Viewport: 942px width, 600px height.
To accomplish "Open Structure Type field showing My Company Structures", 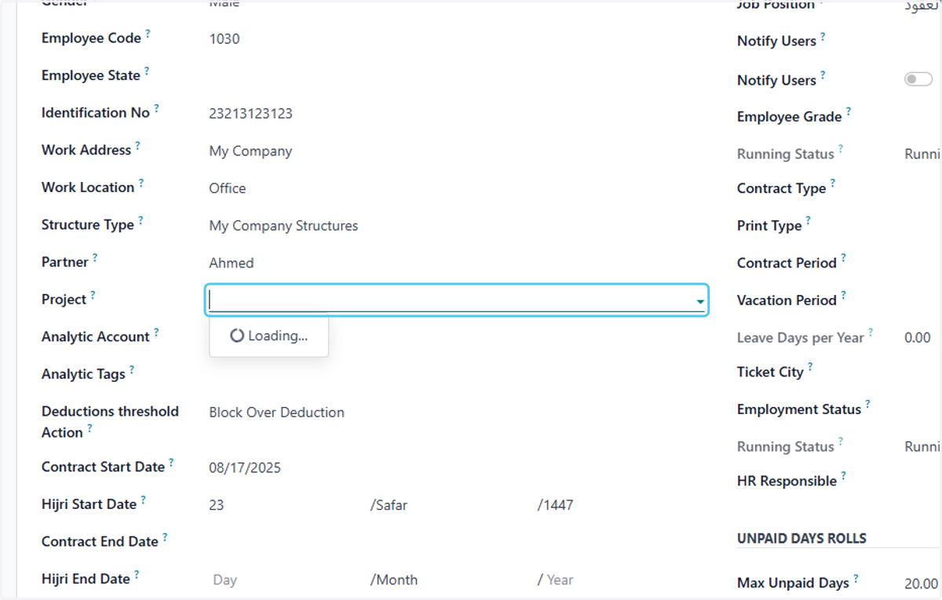I will [x=283, y=226].
